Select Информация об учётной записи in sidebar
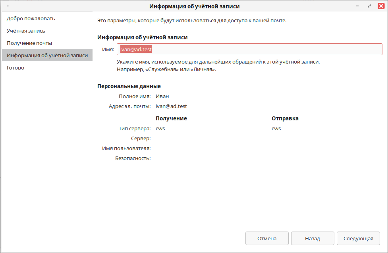 tap(47, 55)
